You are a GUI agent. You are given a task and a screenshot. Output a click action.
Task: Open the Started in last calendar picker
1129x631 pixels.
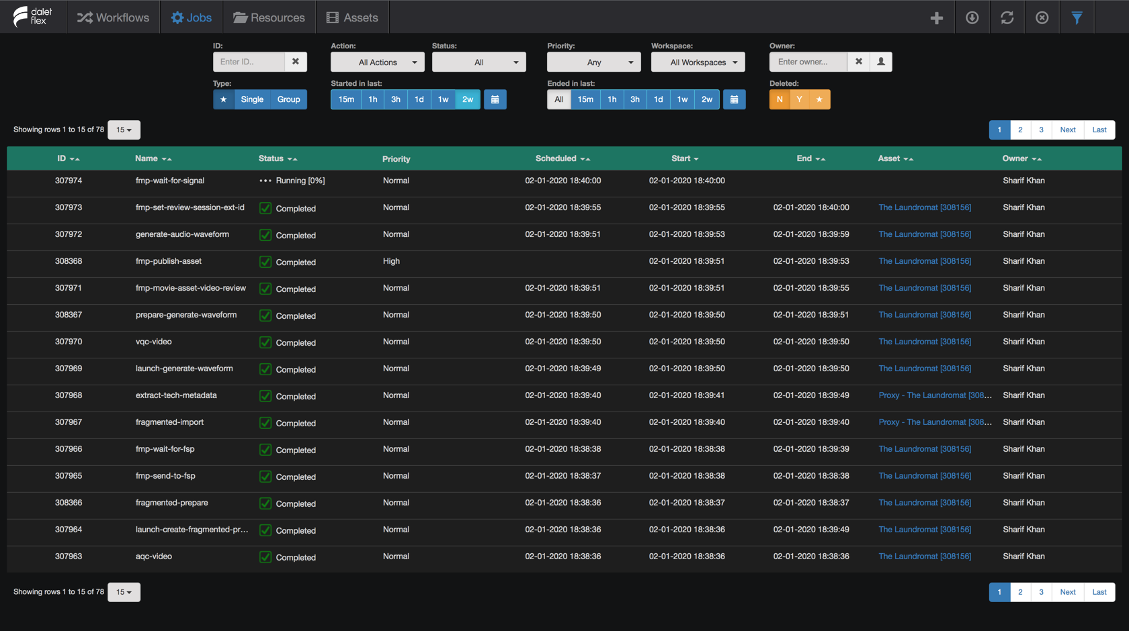(x=495, y=99)
